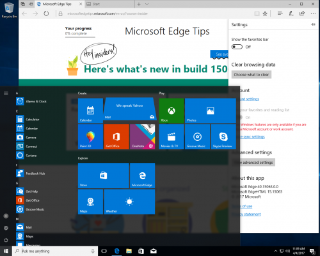Screen dimensions: 320x256
Task: Pin the Edge Settings pane
Action: [x=313, y=24]
